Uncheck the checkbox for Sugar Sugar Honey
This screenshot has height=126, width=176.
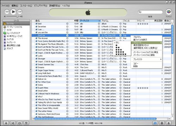click(36, 70)
